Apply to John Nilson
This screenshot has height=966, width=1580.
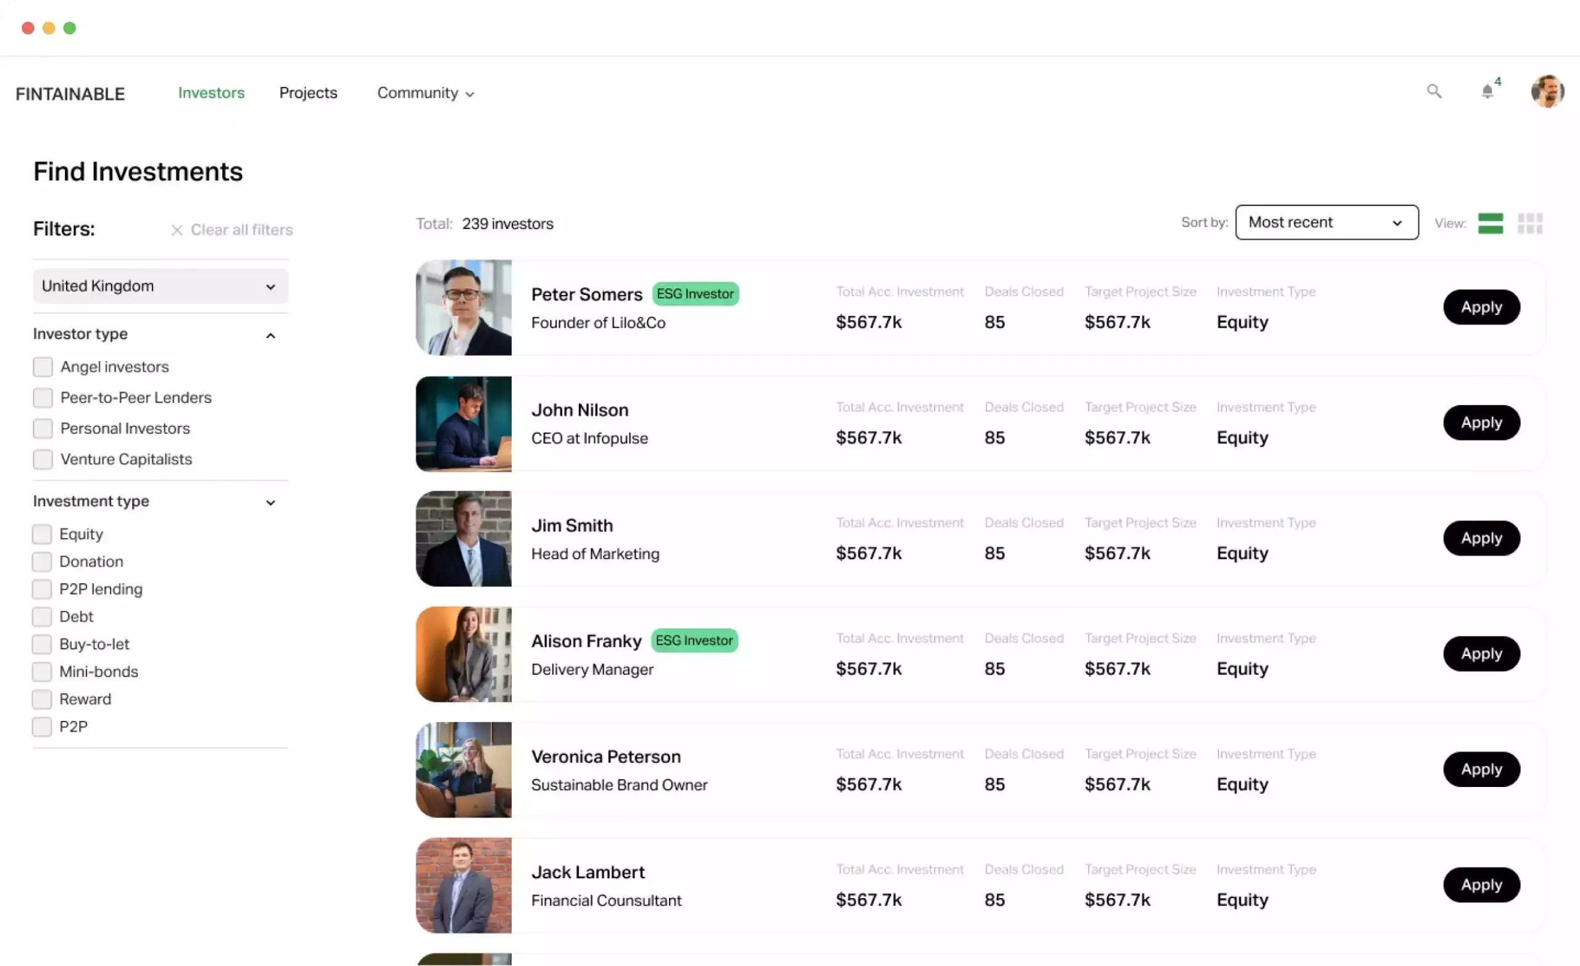1481,423
